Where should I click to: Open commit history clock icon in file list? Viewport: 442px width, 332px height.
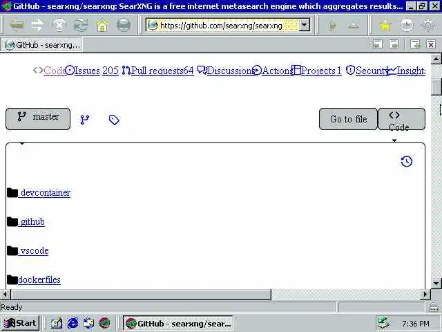click(x=407, y=161)
